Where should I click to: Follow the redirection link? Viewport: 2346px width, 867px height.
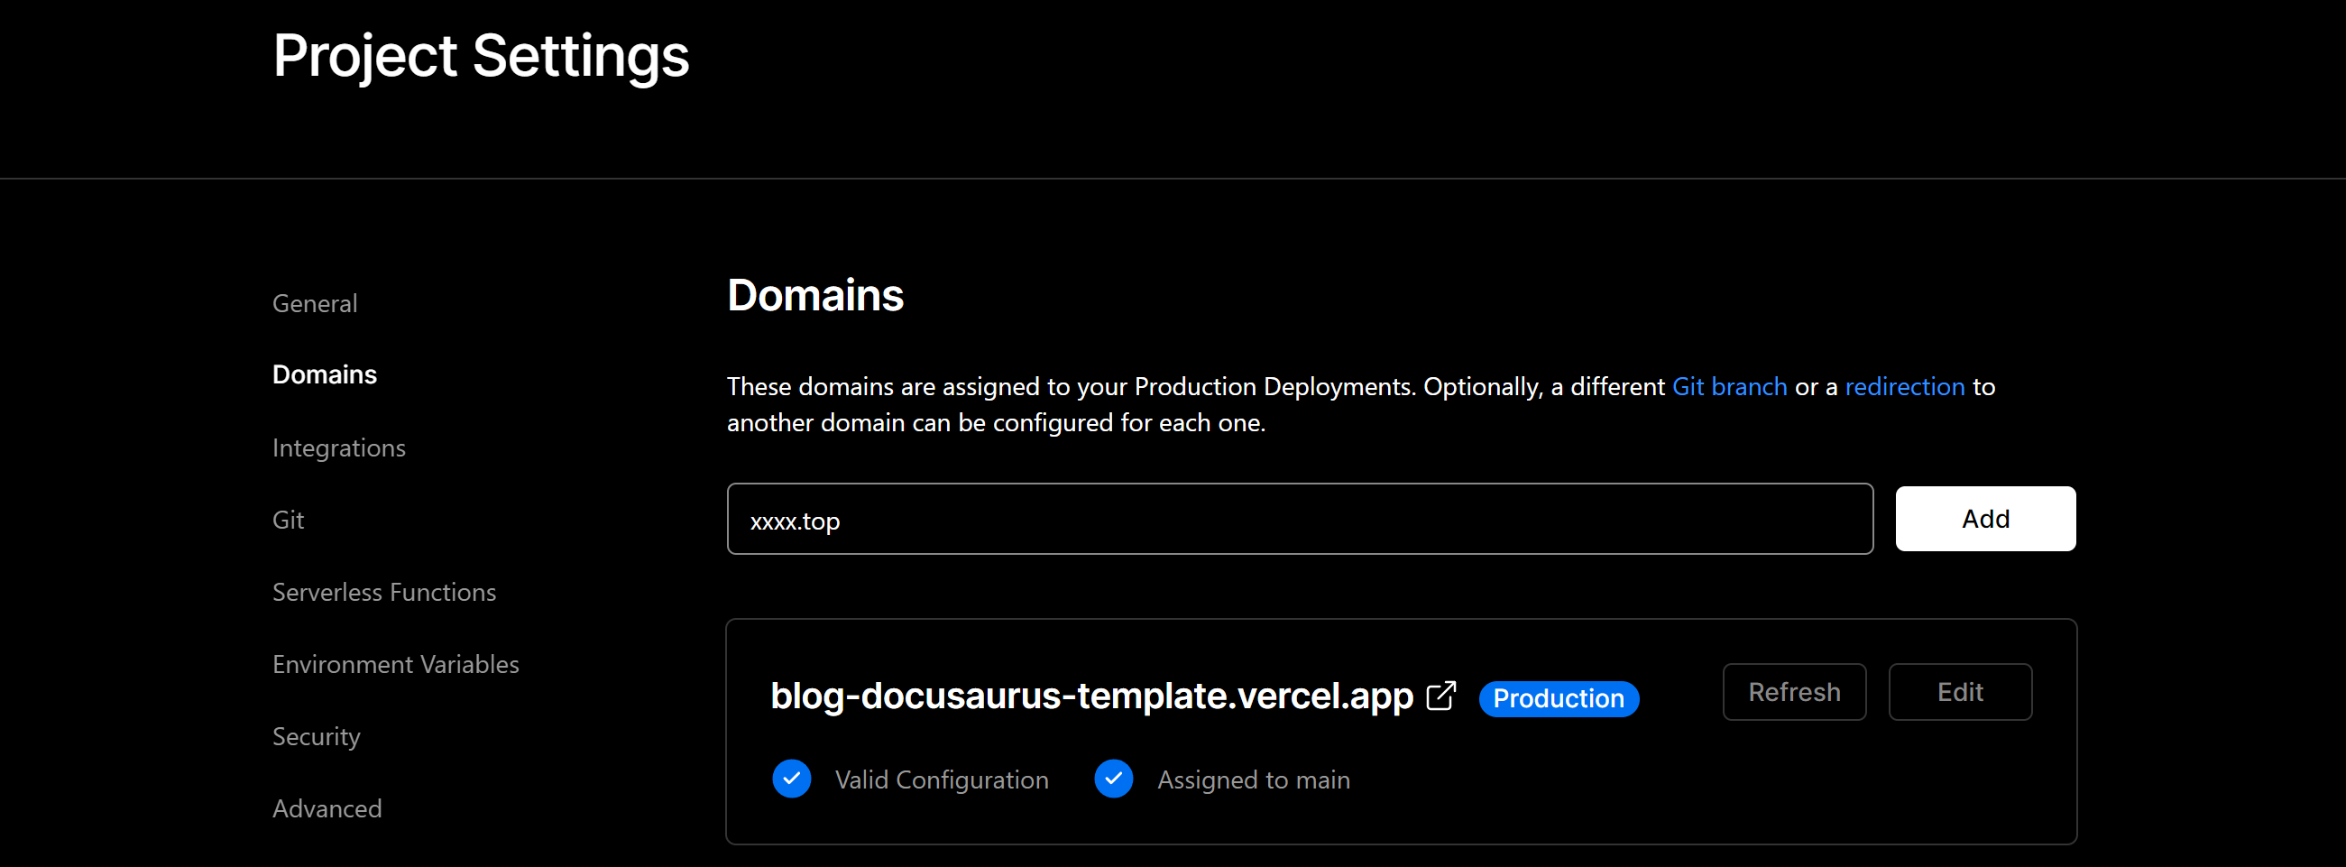[1904, 386]
